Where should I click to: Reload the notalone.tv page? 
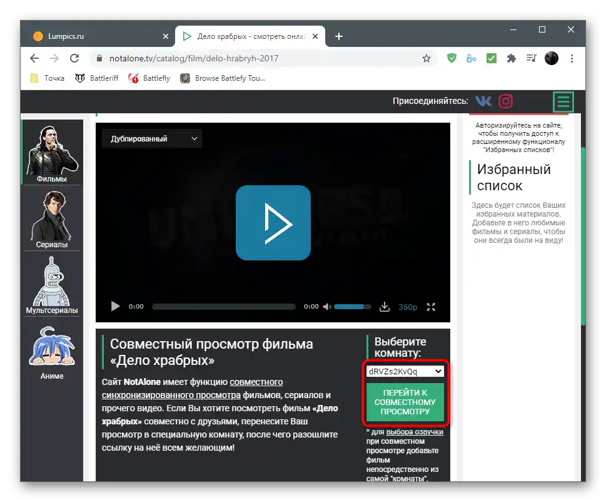[74, 58]
